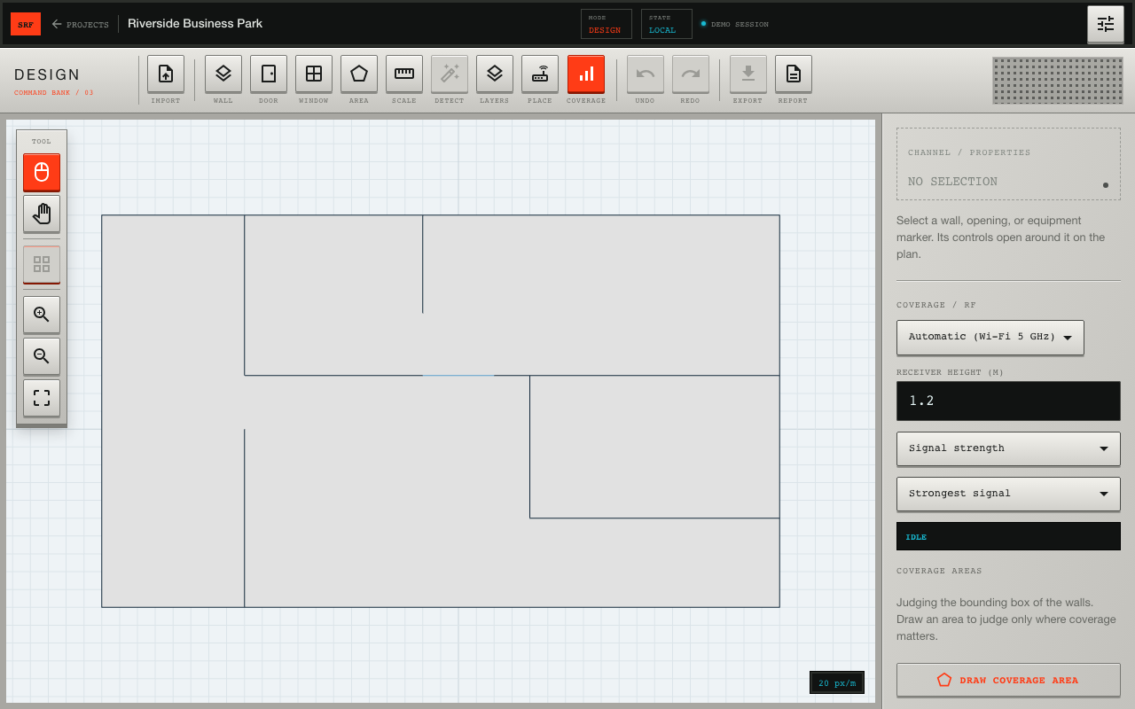This screenshot has width=1135, height=709.
Task: Click the No Selection properties box
Action: 1008,164
